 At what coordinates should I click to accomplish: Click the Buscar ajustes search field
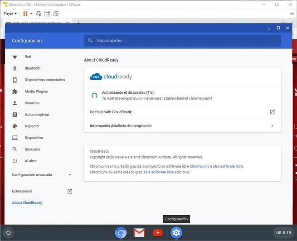[182, 40]
